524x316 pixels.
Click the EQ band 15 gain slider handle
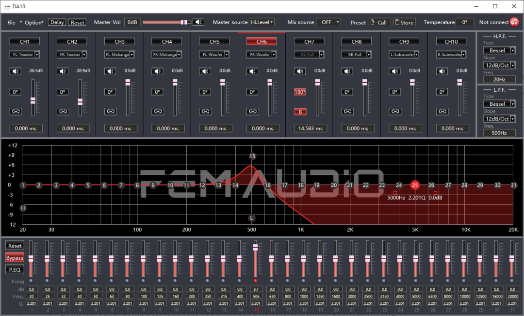pyautogui.click(x=255, y=247)
